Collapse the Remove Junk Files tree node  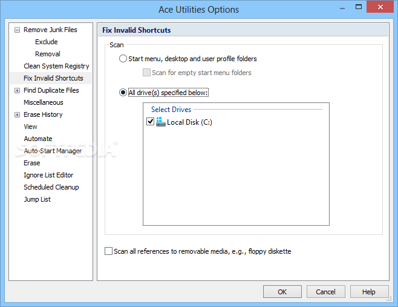click(17, 30)
